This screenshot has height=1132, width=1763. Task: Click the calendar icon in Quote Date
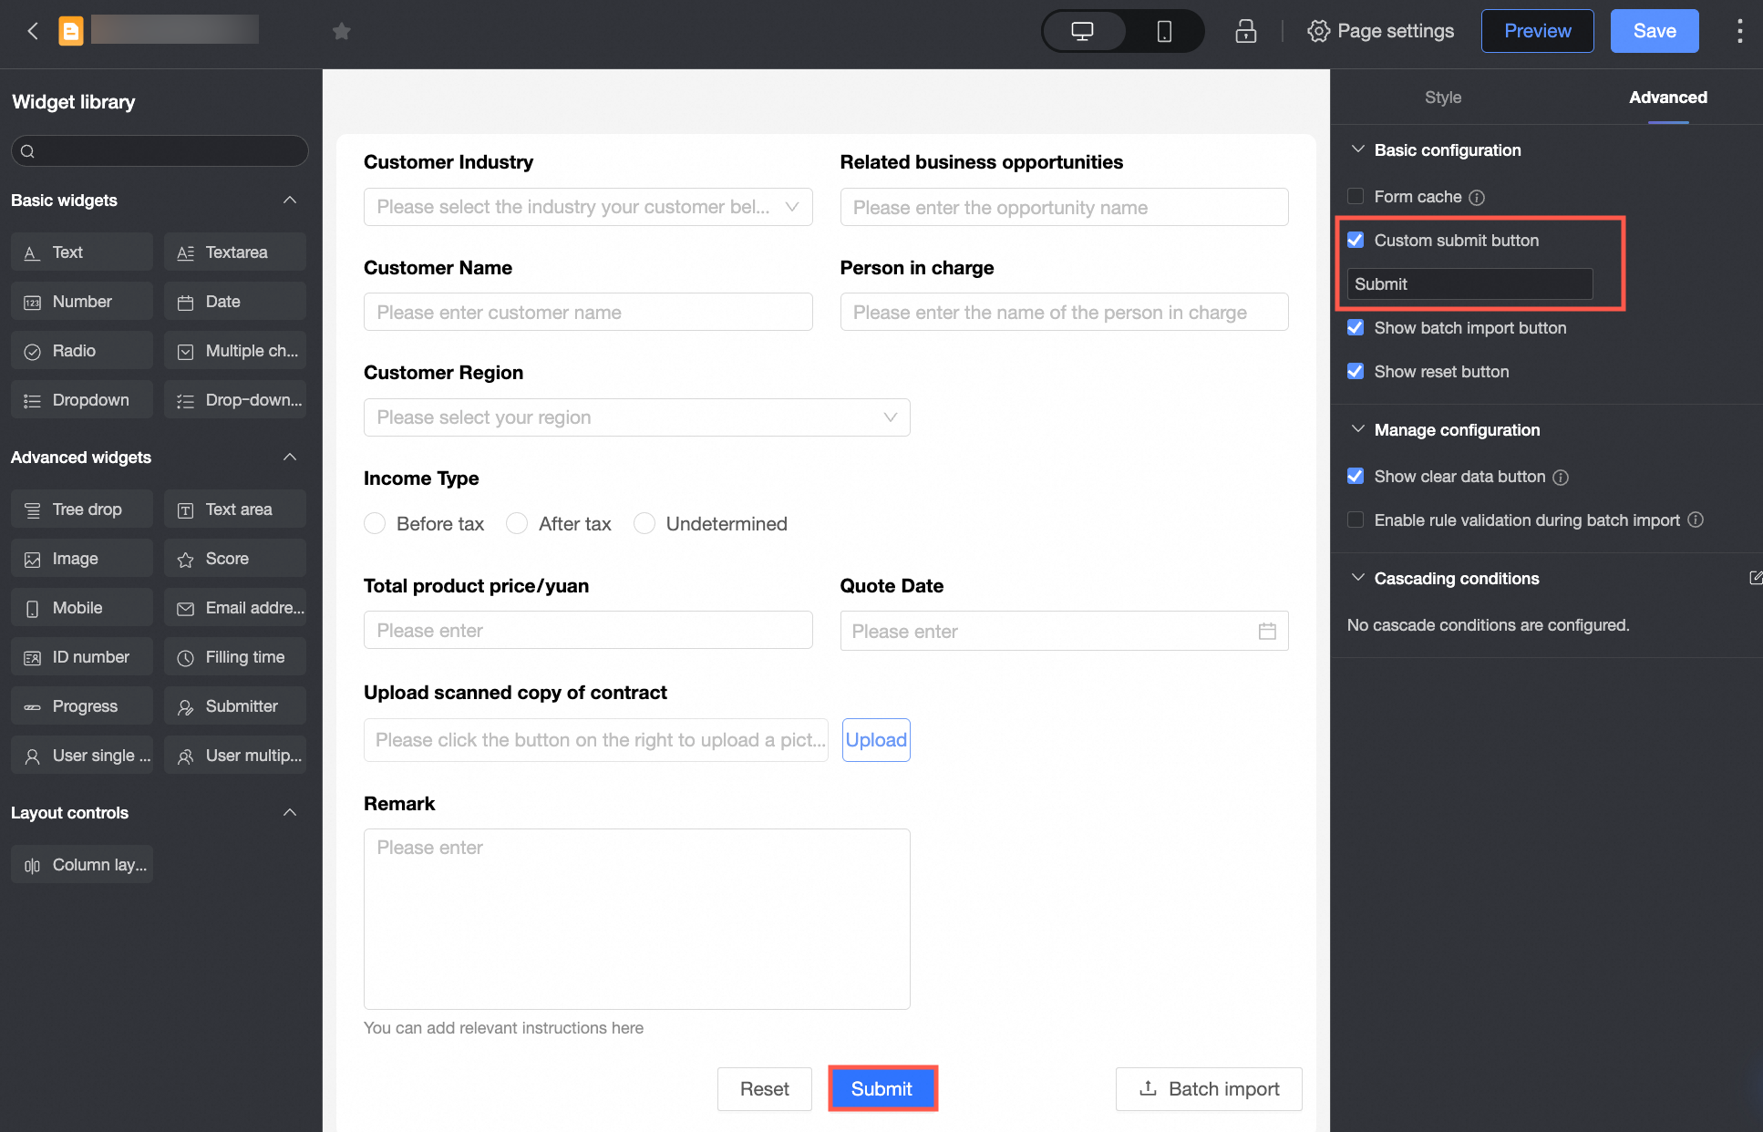coord(1267,631)
